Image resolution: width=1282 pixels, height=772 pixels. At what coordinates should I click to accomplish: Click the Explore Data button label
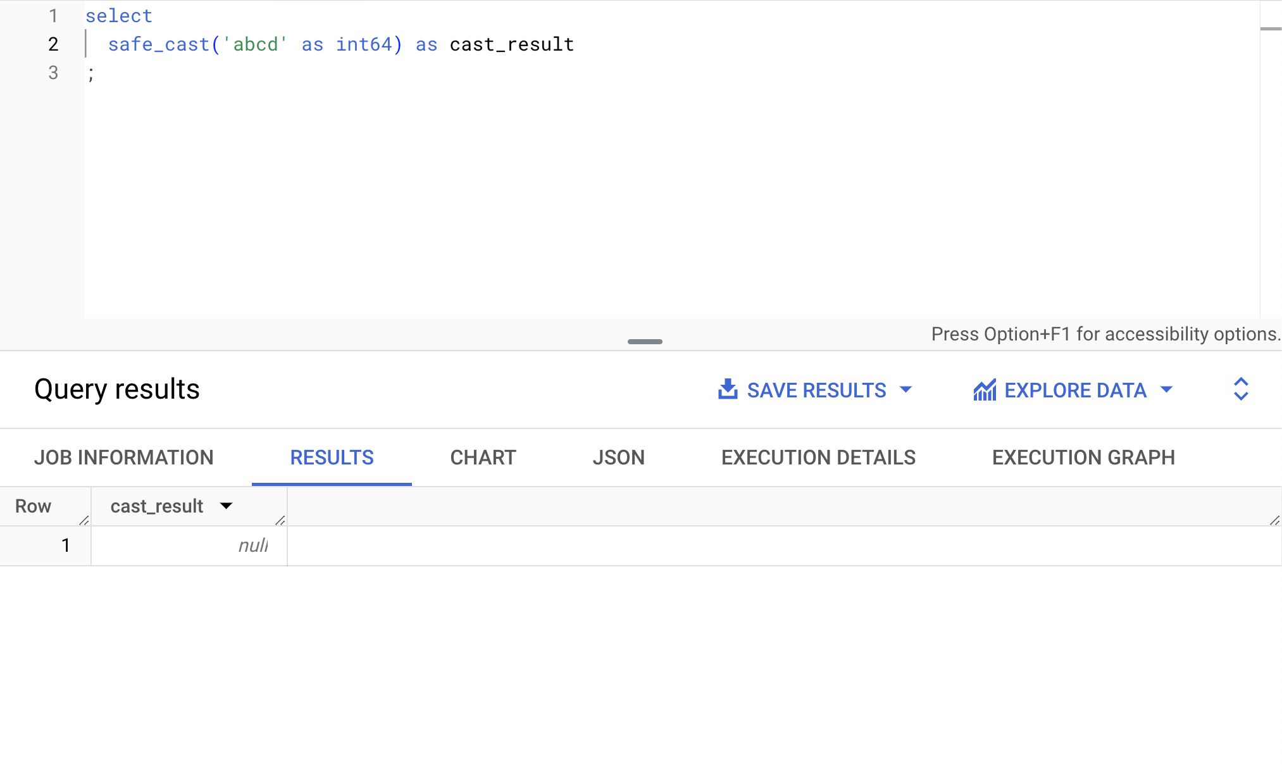[x=1075, y=390]
